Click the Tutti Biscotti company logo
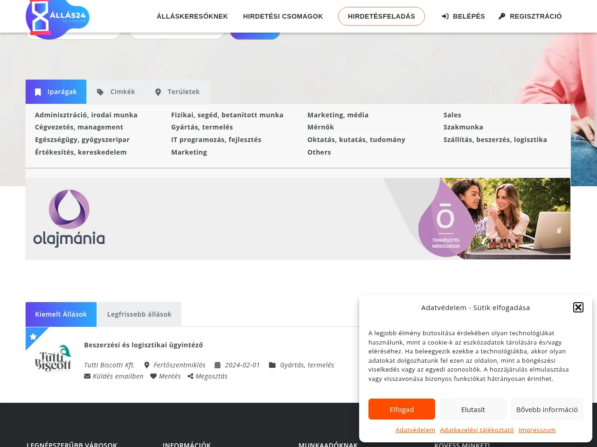The width and height of the screenshot is (597, 447). tap(54, 360)
